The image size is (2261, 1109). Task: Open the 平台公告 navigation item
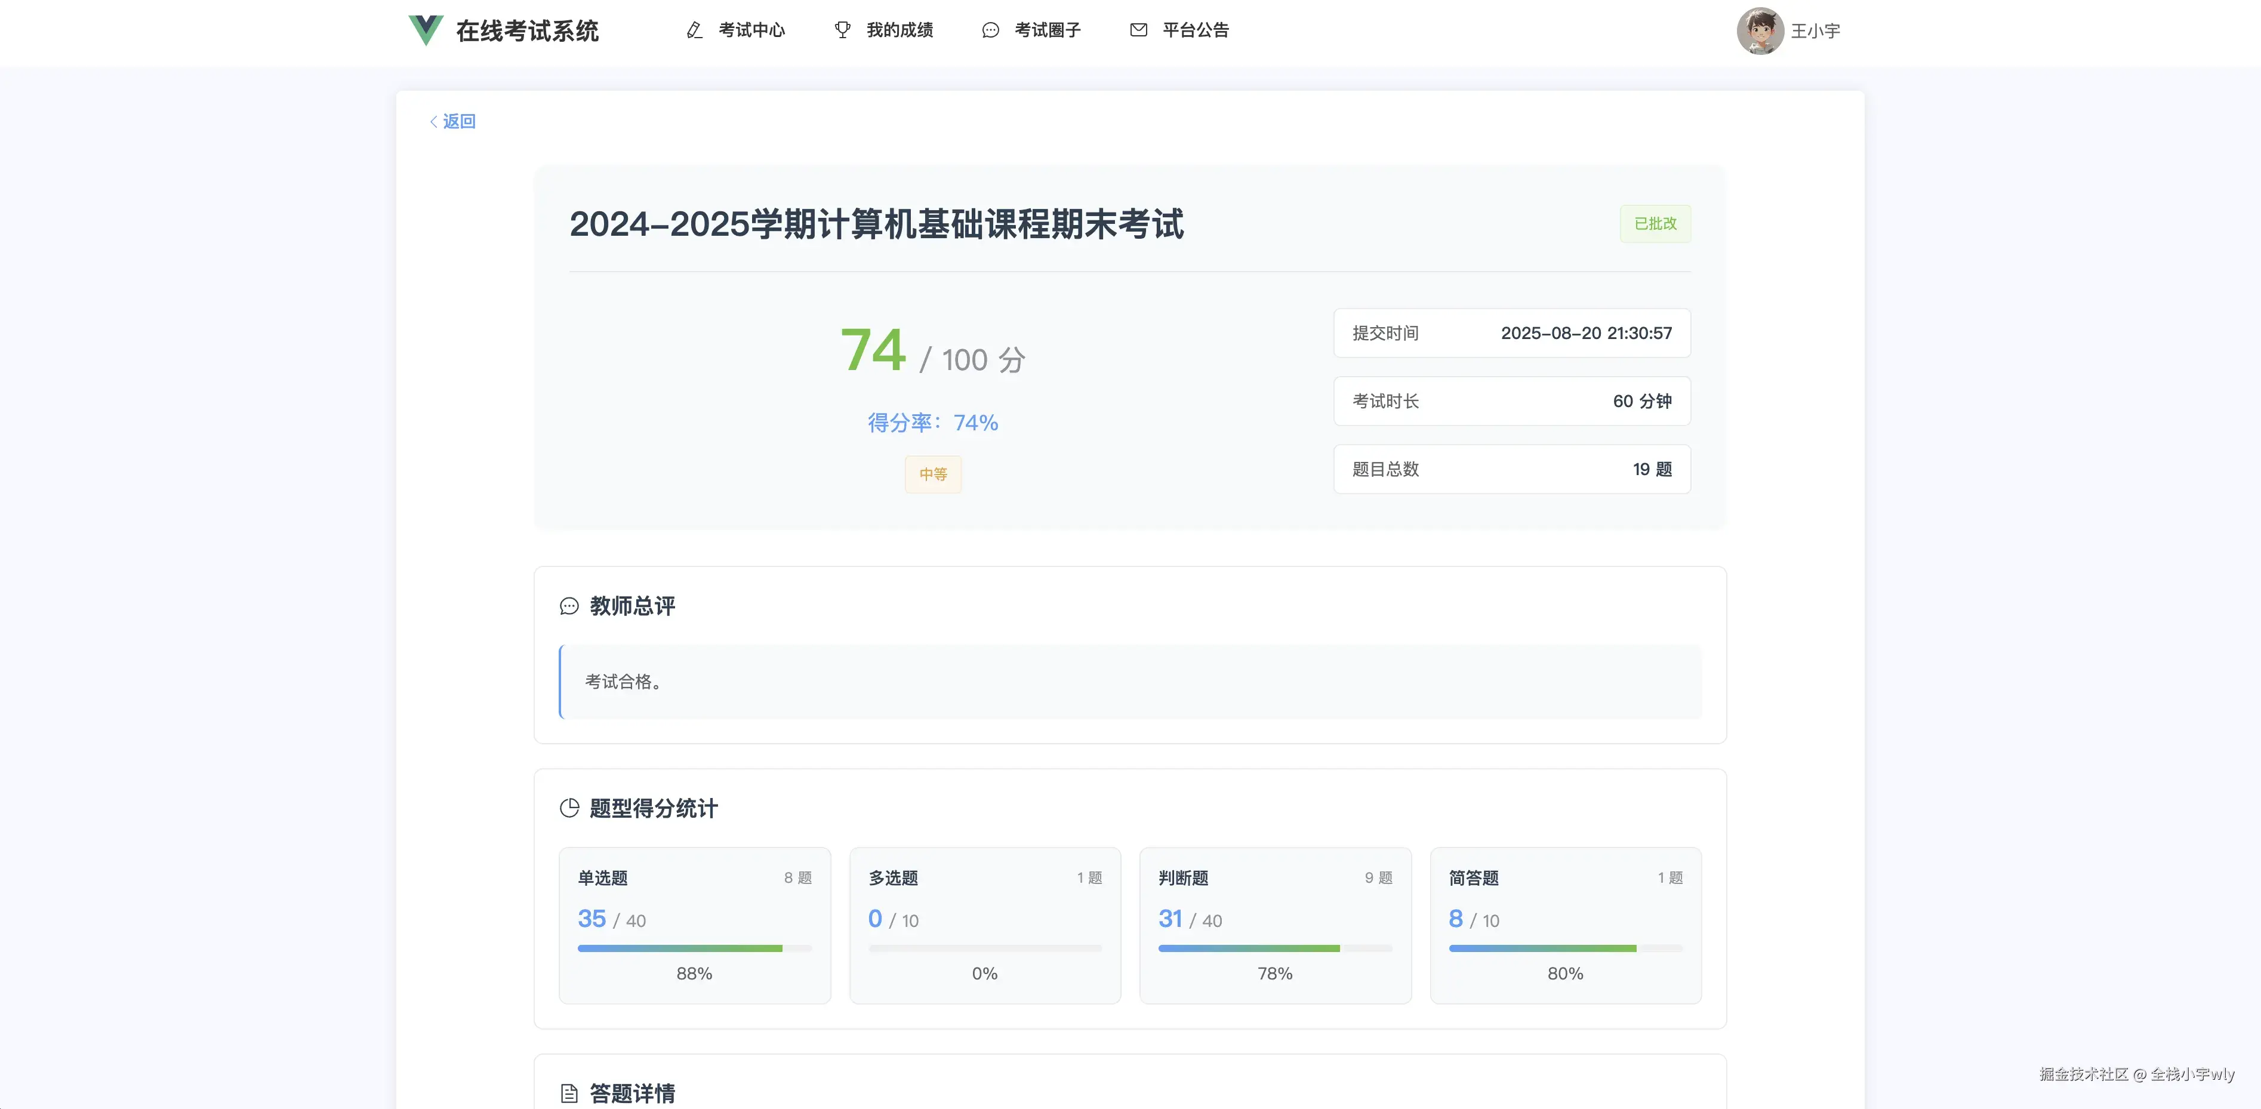(x=1196, y=30)
